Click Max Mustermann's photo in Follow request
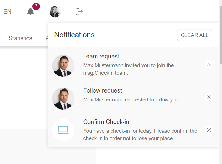Image resolution: width=222 pixels, height=164 pixels. (63, 99)
